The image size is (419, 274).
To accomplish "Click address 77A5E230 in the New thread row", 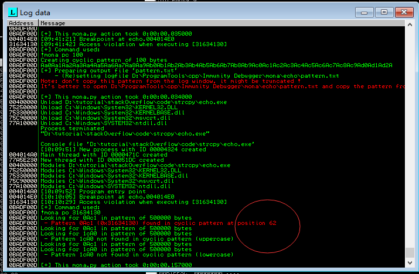I will pyautogui.click(x=23, y=160).
